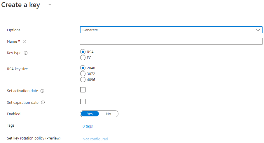Click the info icon next to Name
The width and height of the screenshot is (264, 143).
tap(25, 42)
